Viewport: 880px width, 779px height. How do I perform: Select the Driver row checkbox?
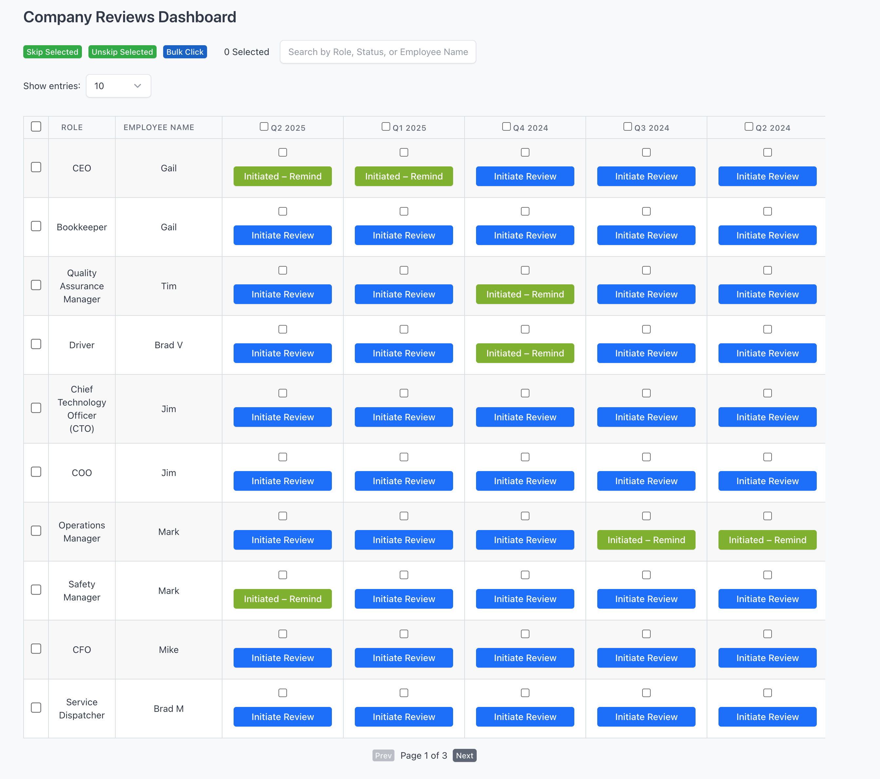36,344
